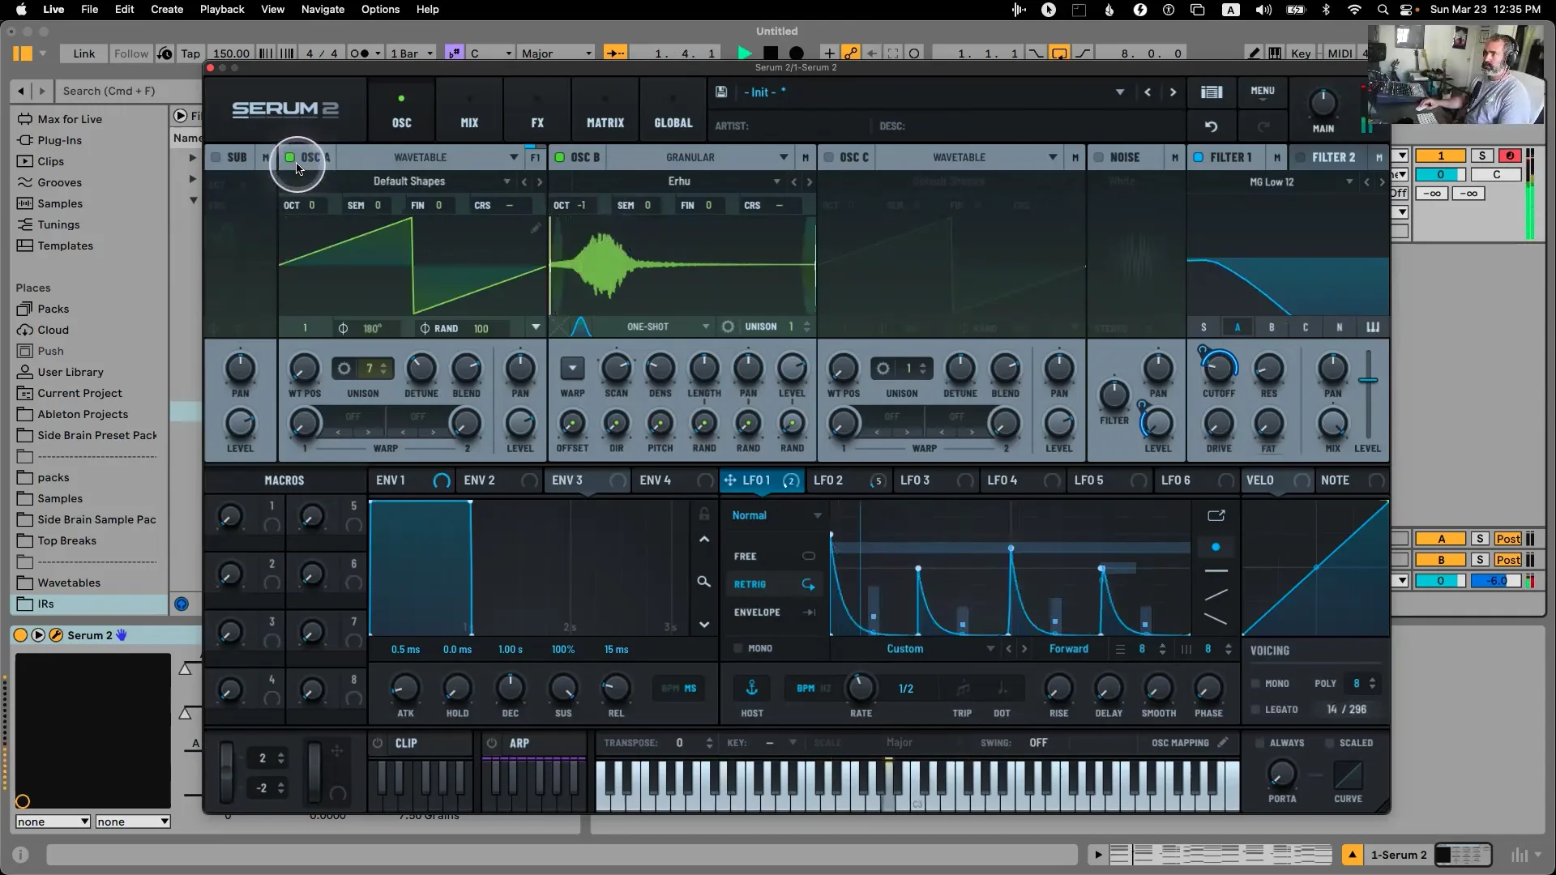Click the Tap tempo button
This screenshot has height=875, width=1556.
(190, 53)
